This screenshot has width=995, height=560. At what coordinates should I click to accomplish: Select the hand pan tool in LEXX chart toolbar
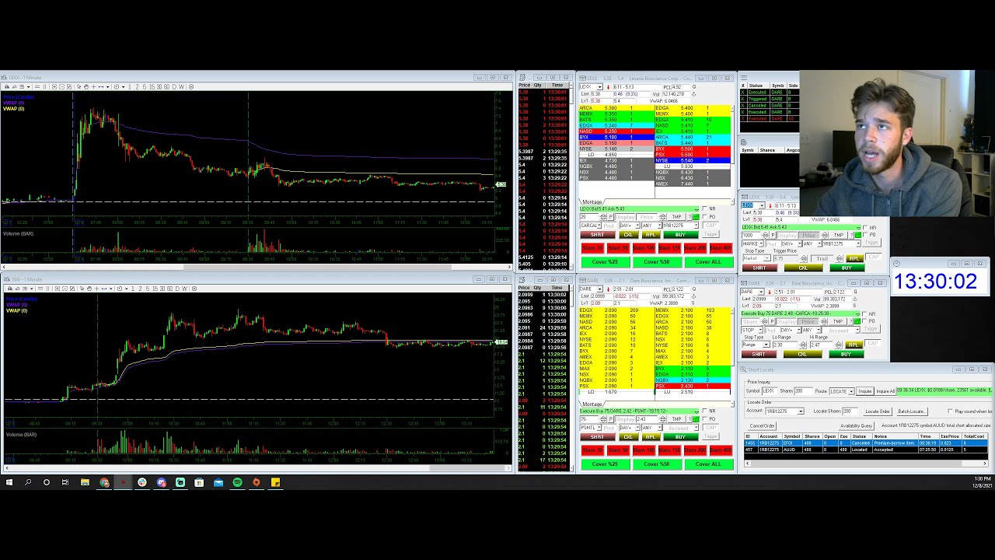(x=86, y=86)
